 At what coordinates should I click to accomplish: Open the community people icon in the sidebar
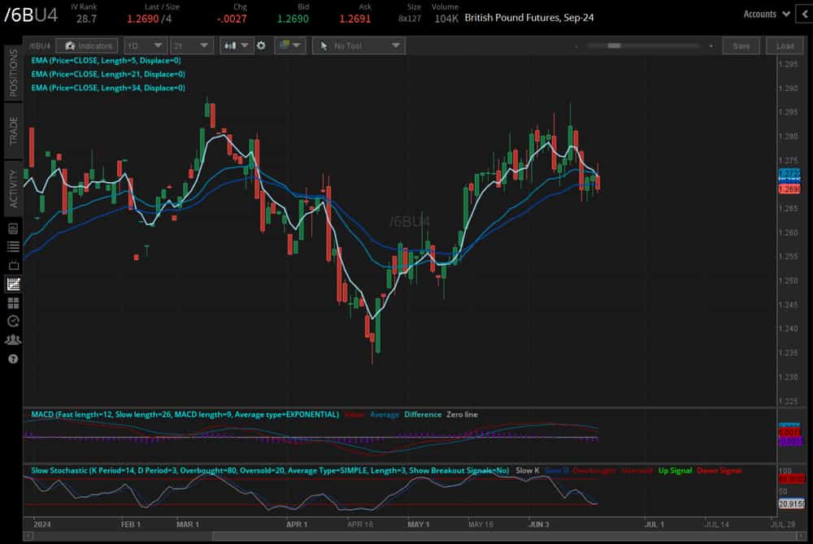(x=11, y=339)
